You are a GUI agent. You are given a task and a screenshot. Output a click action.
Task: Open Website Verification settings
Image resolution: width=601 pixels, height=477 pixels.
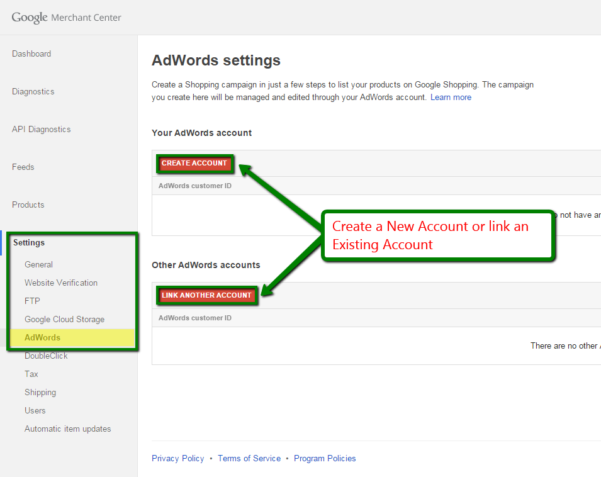point(61,283)
